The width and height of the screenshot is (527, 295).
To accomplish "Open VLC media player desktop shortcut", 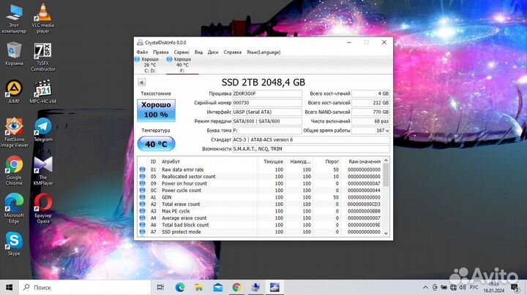I will (42, 18).
